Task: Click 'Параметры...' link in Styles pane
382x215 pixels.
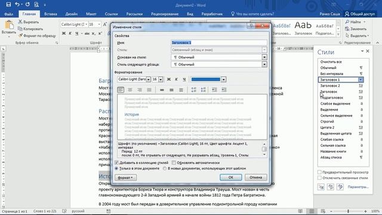Action: (358, 187)
